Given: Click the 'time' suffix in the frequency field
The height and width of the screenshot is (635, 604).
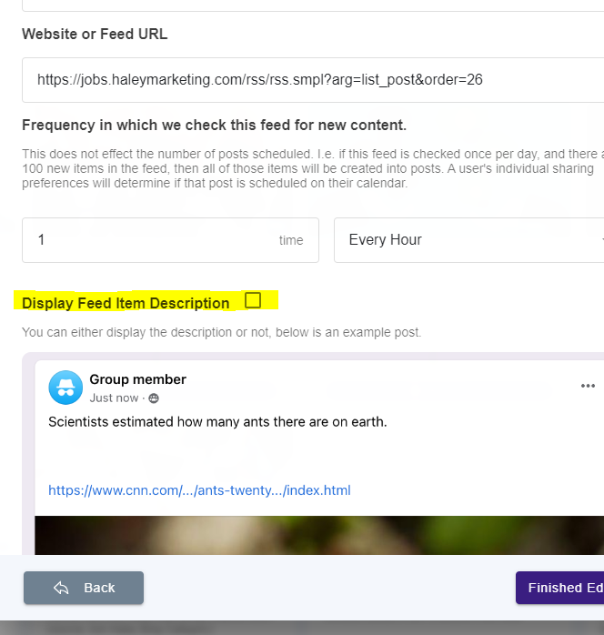Looking at the screenshot, I should [x=291, y=240].
